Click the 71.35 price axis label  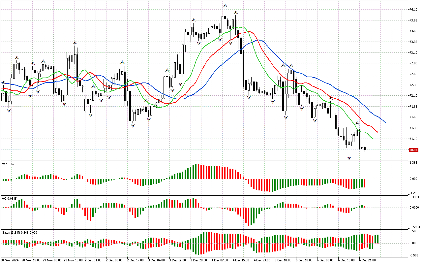(x=413, y=128)
